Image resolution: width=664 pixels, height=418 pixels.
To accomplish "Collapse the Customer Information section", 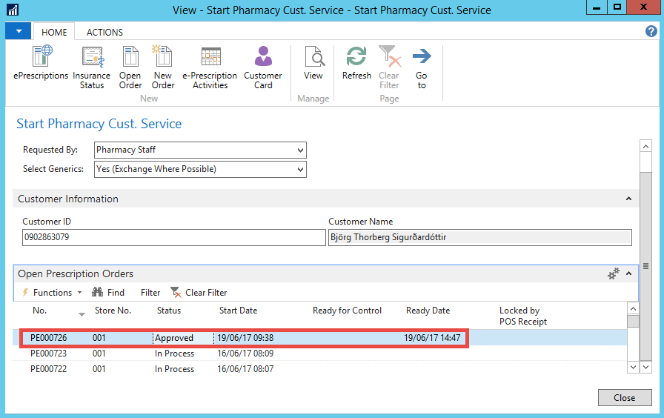I will click(x=629, y=199).
